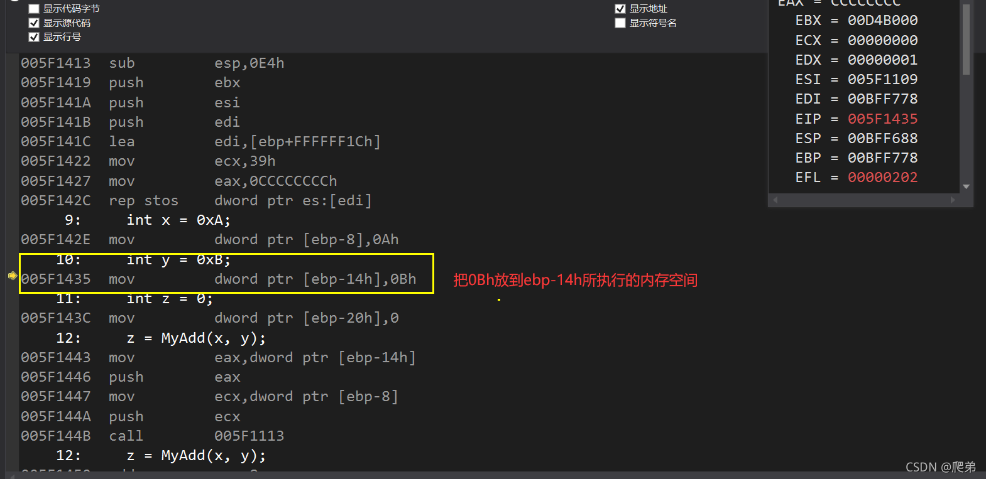Image resolution: width=986 pixels, height=479 pixels.
Task: Click the push ebx line at 005F1419
Action: (131, 83)
